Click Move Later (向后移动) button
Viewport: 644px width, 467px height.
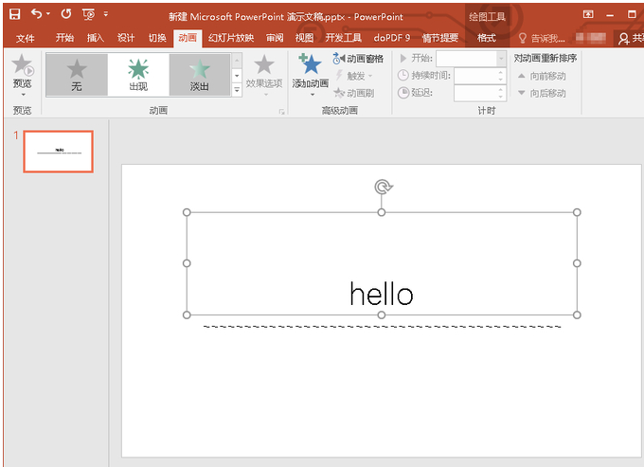point(542,93)
